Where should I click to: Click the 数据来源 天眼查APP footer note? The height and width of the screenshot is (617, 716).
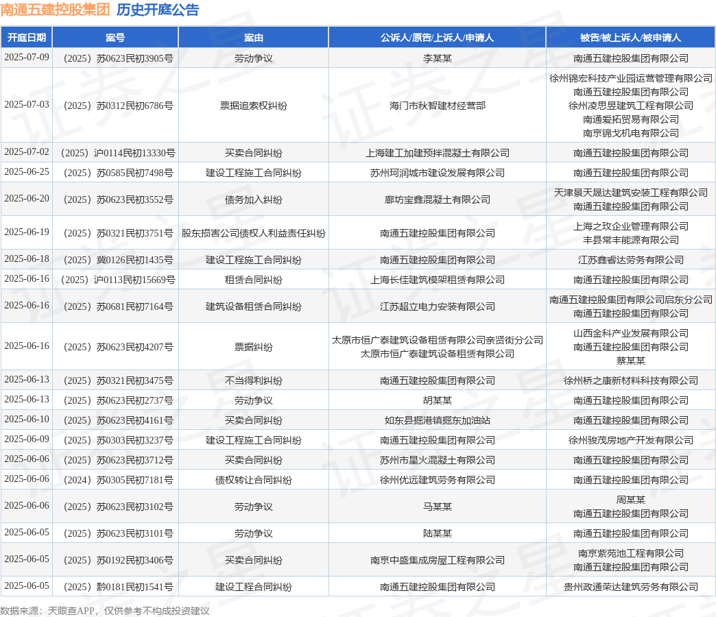104,611
